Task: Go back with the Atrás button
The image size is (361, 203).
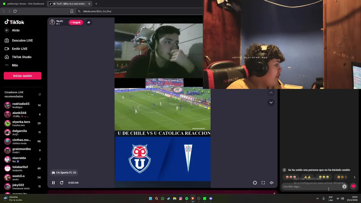Action: (12, 30)
